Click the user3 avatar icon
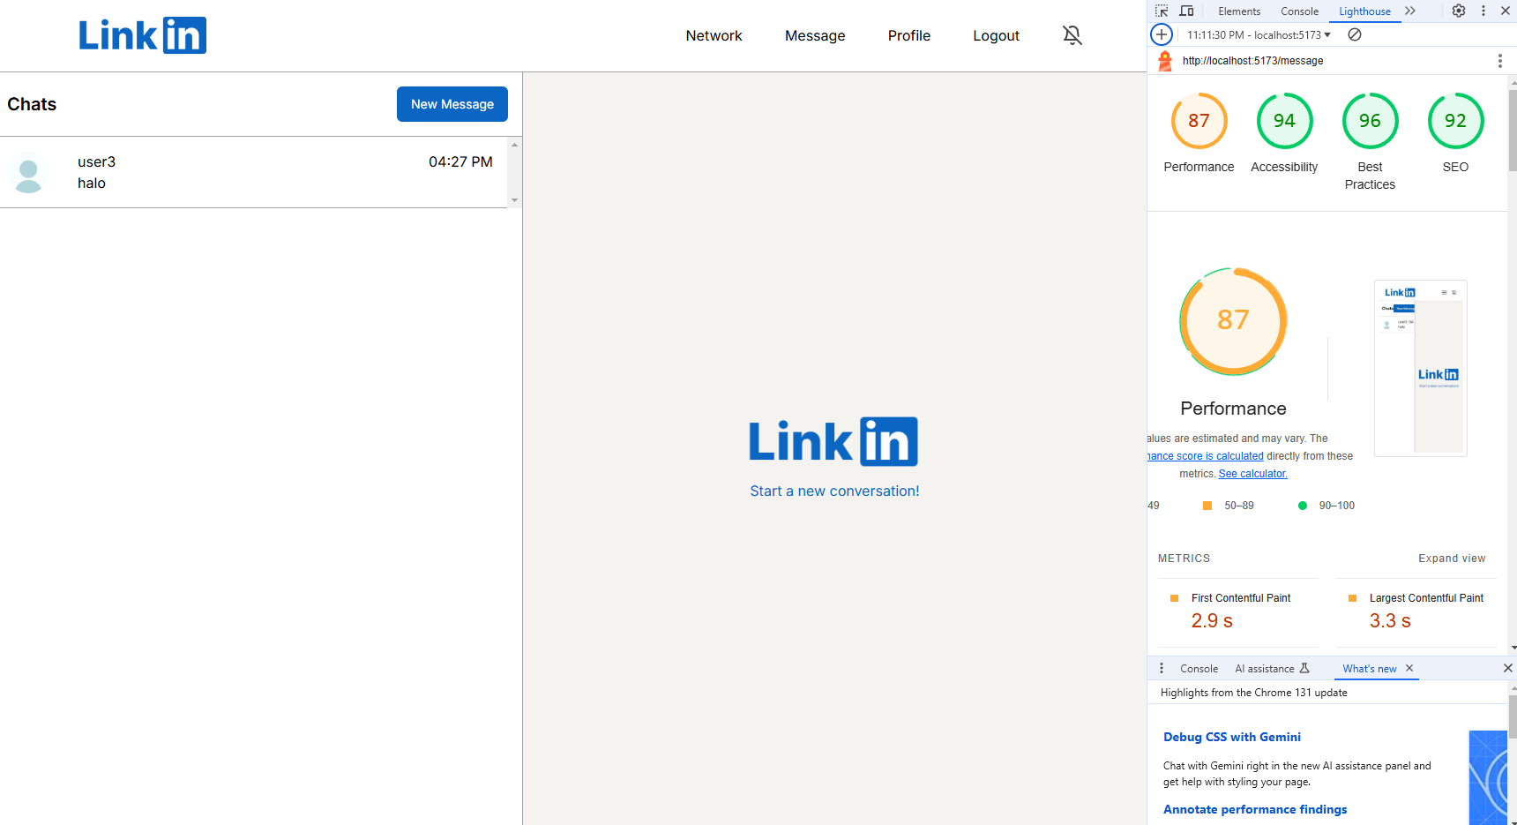1517x825 pixels. pos(28,173)
